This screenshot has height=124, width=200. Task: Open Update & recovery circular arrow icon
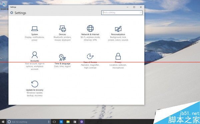point(35,84)
